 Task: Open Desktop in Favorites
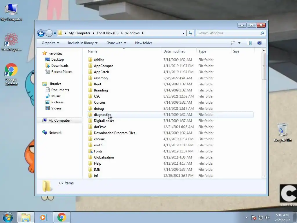point(57,60)
